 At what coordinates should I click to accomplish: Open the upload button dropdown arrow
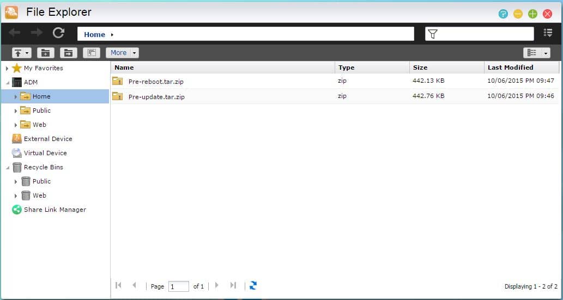click(x=27, y=53)
